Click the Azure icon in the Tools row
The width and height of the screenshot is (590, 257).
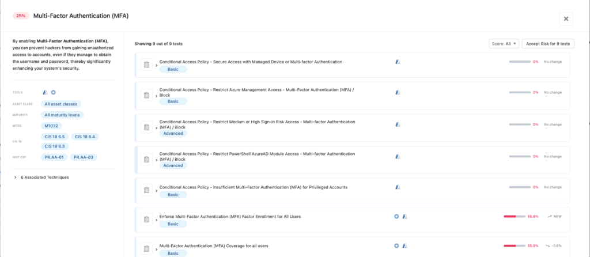(x=46, y=92)
